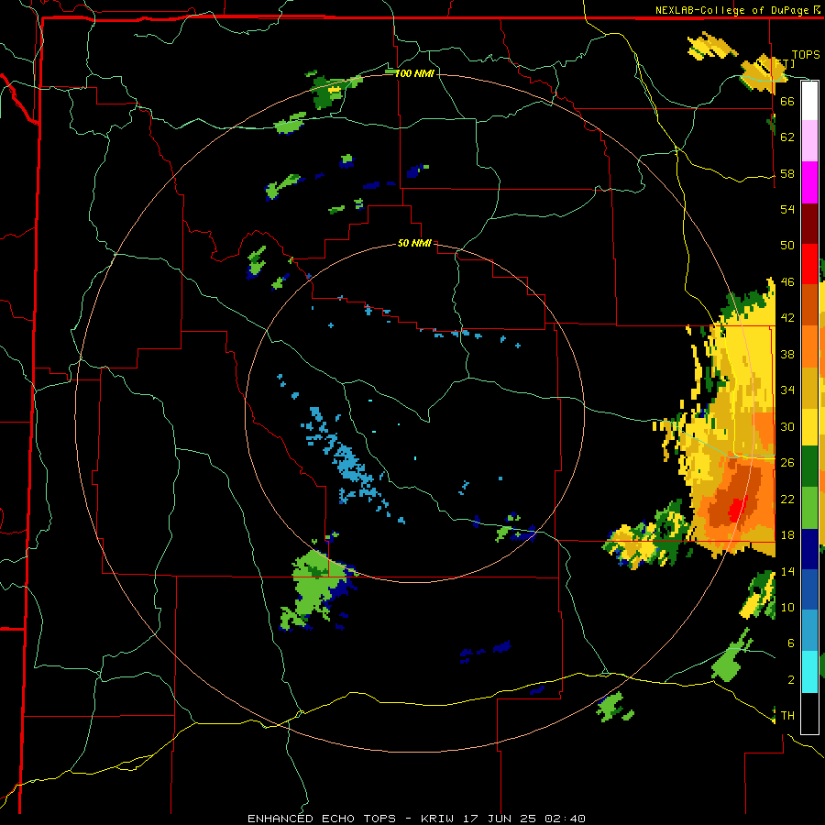Click the cyan legend swatch
This screenshot has width=825, height=825.
[x=809, y=672]
